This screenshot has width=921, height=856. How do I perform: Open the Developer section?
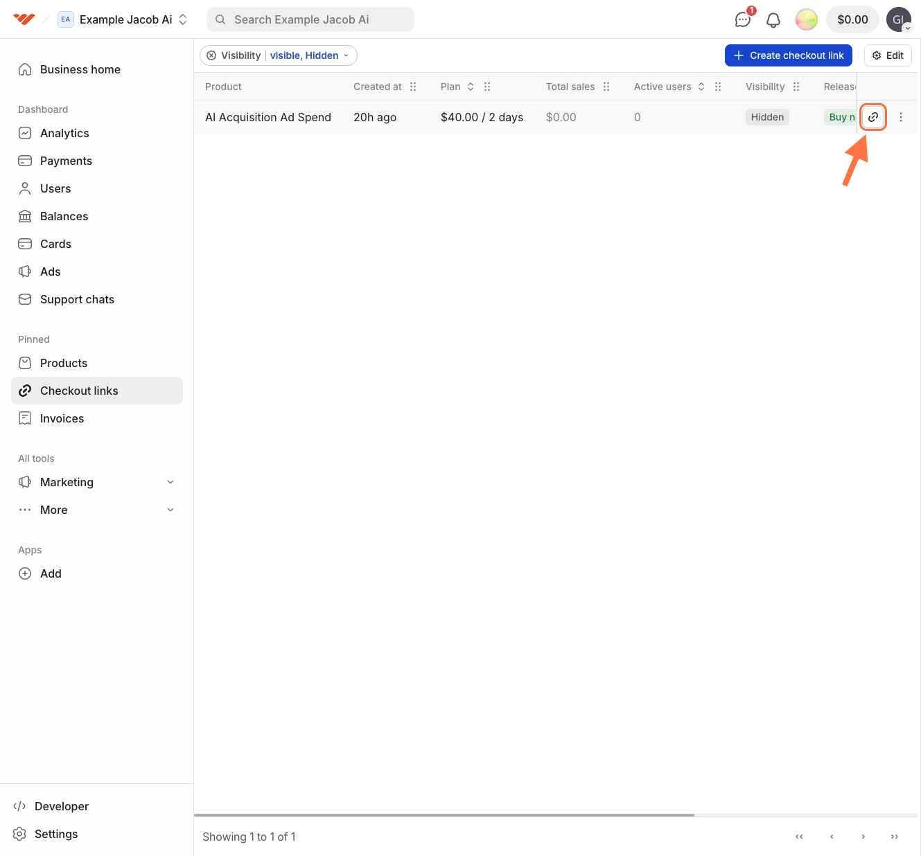pyautogui.click(x=97, y=806)
